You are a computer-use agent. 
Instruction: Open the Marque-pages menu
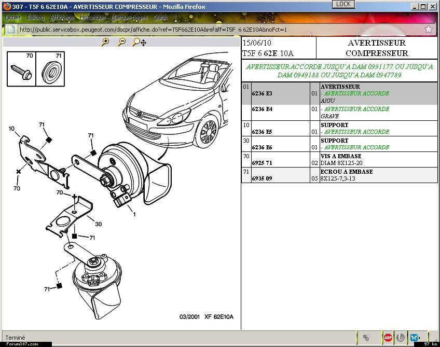coord(129,18)
